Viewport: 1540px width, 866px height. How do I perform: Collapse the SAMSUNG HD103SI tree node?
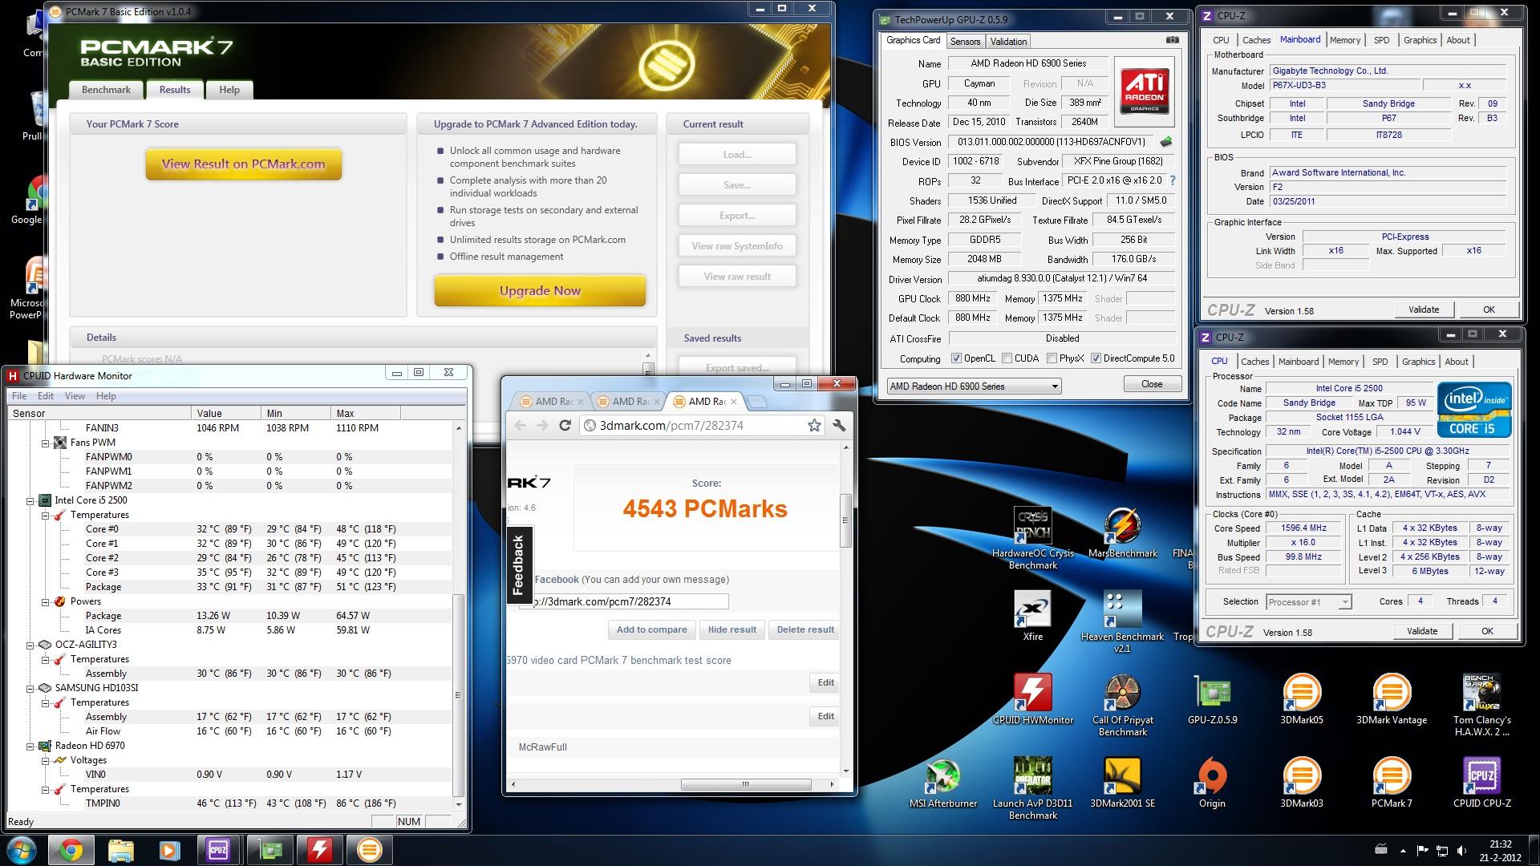pos(30,688)
